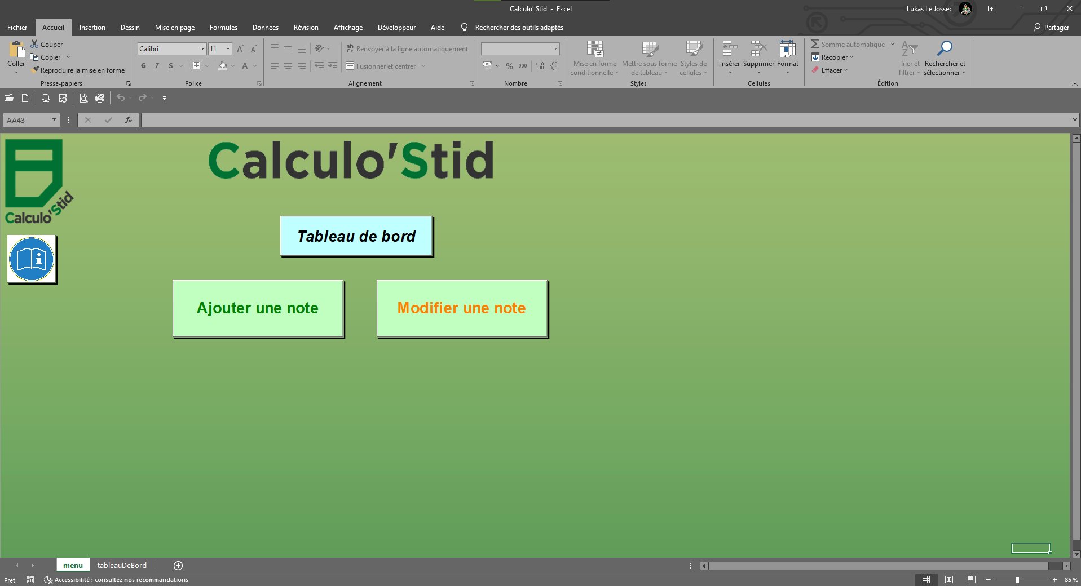Open the font size dropdown

(x=228, y=49)
